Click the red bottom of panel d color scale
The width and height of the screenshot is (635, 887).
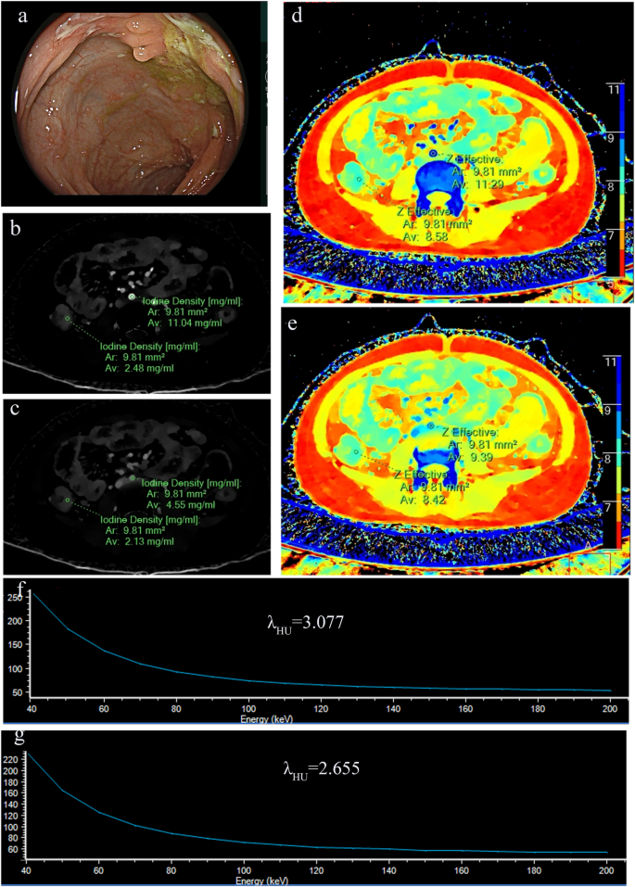click(x=616, y=263)
